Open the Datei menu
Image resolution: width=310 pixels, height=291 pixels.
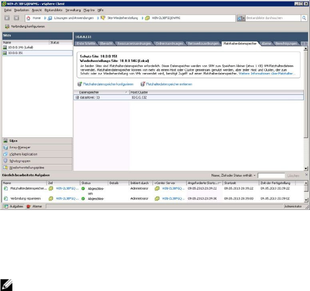(8, 10)
